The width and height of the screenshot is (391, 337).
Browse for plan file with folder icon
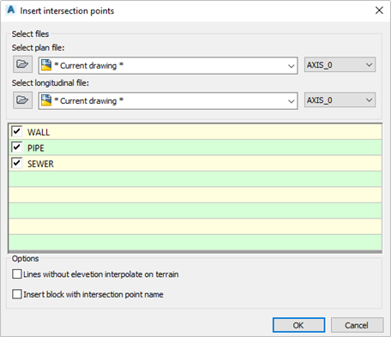[x=22, y=64]
